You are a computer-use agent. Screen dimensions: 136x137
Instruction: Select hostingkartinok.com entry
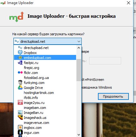[x=45, y=93]
